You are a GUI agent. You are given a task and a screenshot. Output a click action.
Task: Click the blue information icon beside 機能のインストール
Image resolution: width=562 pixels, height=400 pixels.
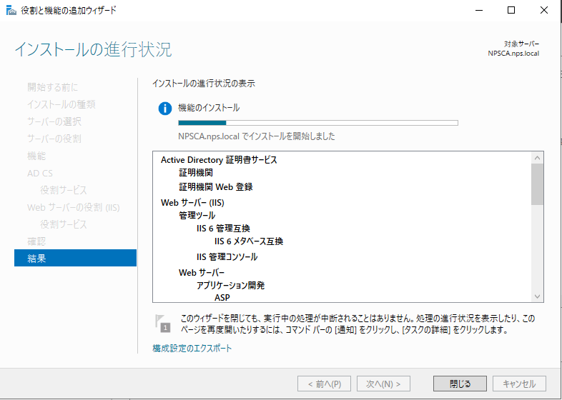pos(165,109)
